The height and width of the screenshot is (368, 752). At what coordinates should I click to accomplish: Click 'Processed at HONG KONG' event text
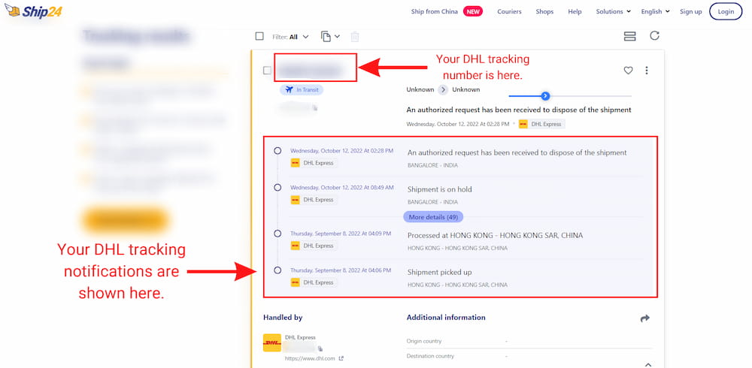(x=495, y=235)
